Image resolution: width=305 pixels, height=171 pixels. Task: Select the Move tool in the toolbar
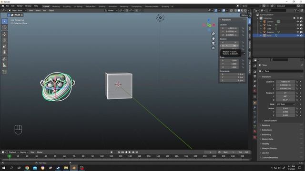[4, 34]
